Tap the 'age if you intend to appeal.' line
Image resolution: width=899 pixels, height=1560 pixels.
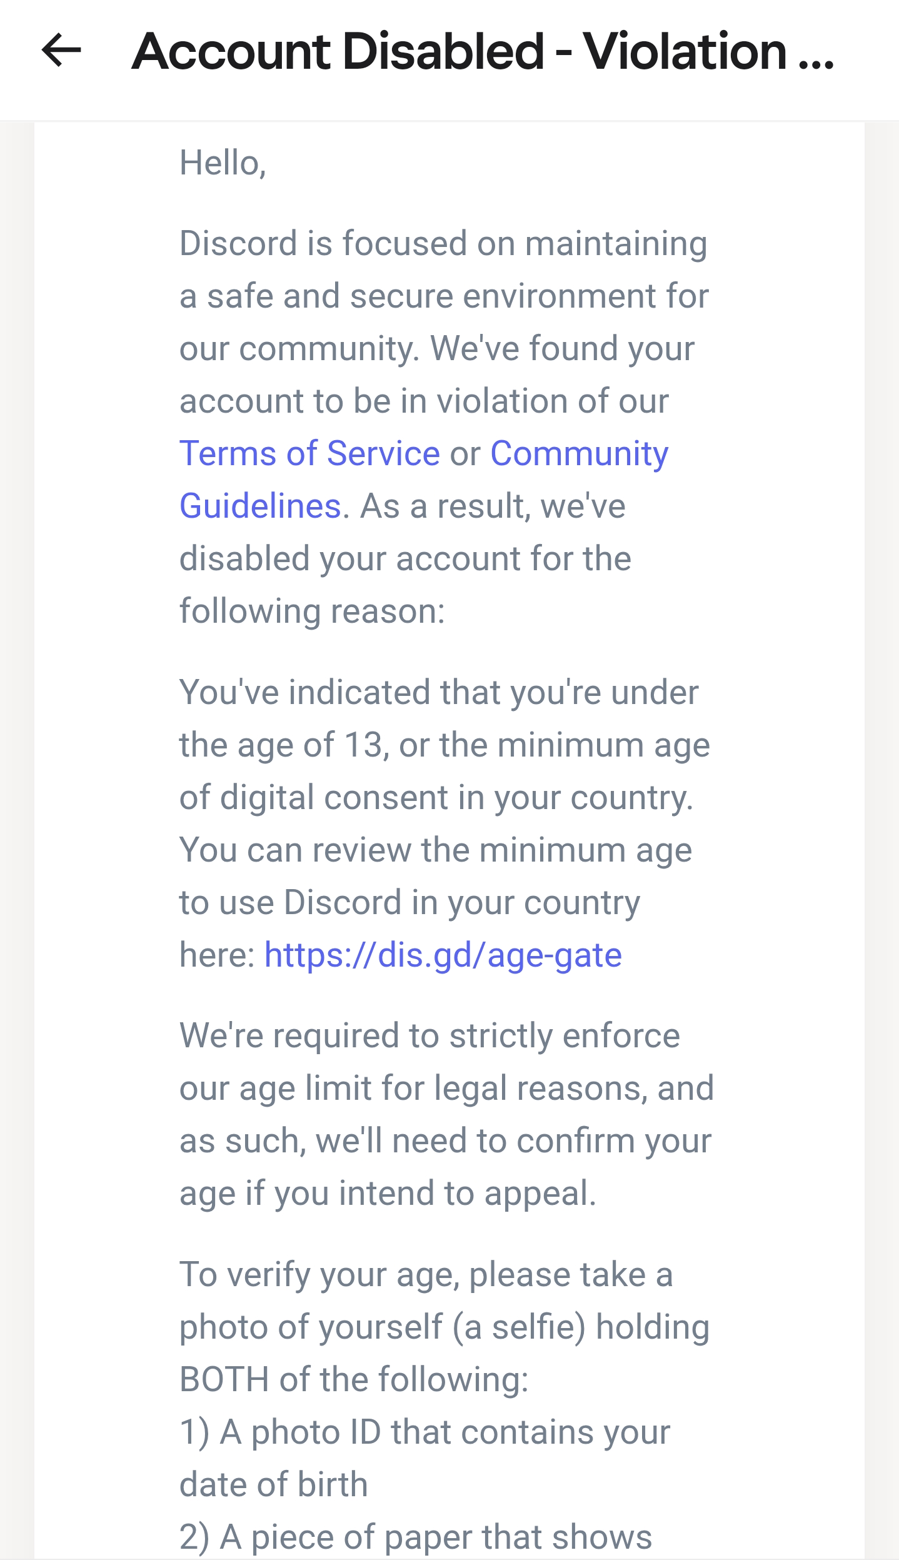(388, 1194)
